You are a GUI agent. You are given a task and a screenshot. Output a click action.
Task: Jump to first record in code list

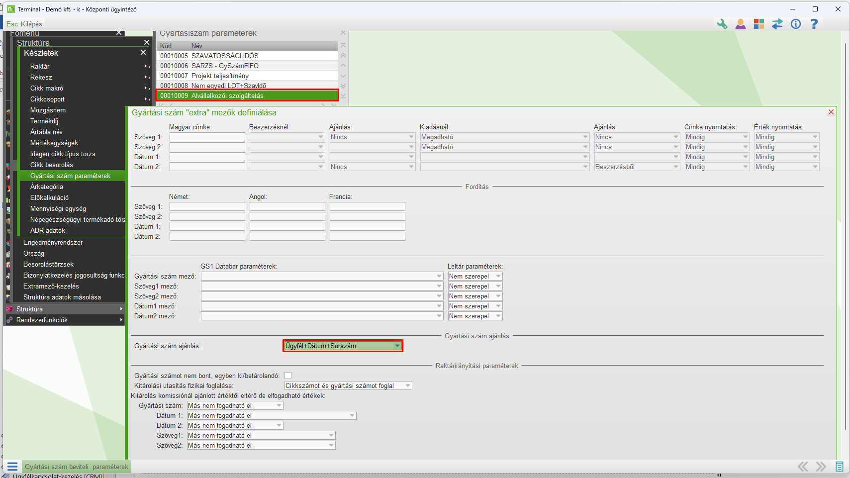[x=343, y=46]
